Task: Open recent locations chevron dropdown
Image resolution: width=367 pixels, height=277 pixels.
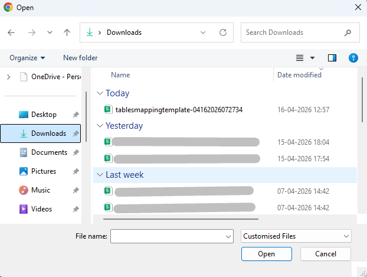Action: 50,32
